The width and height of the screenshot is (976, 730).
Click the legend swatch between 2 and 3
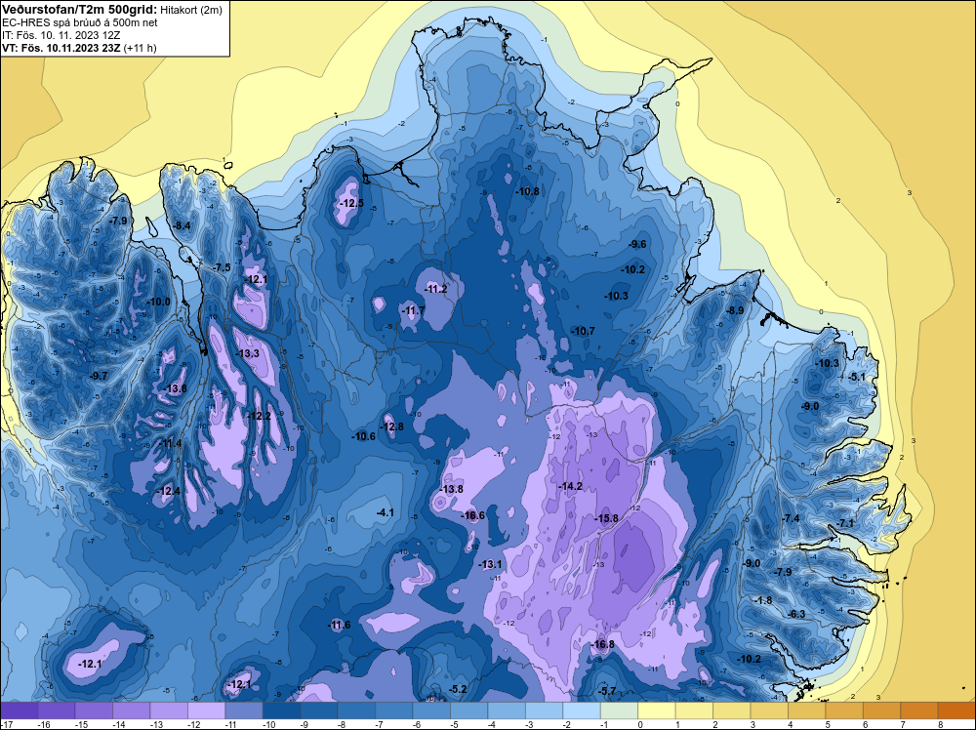click(x=731, y=710)
